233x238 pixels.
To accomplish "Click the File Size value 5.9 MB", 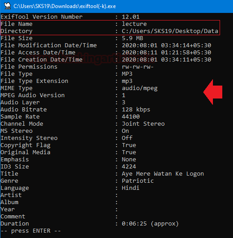I will coord(133,38).
